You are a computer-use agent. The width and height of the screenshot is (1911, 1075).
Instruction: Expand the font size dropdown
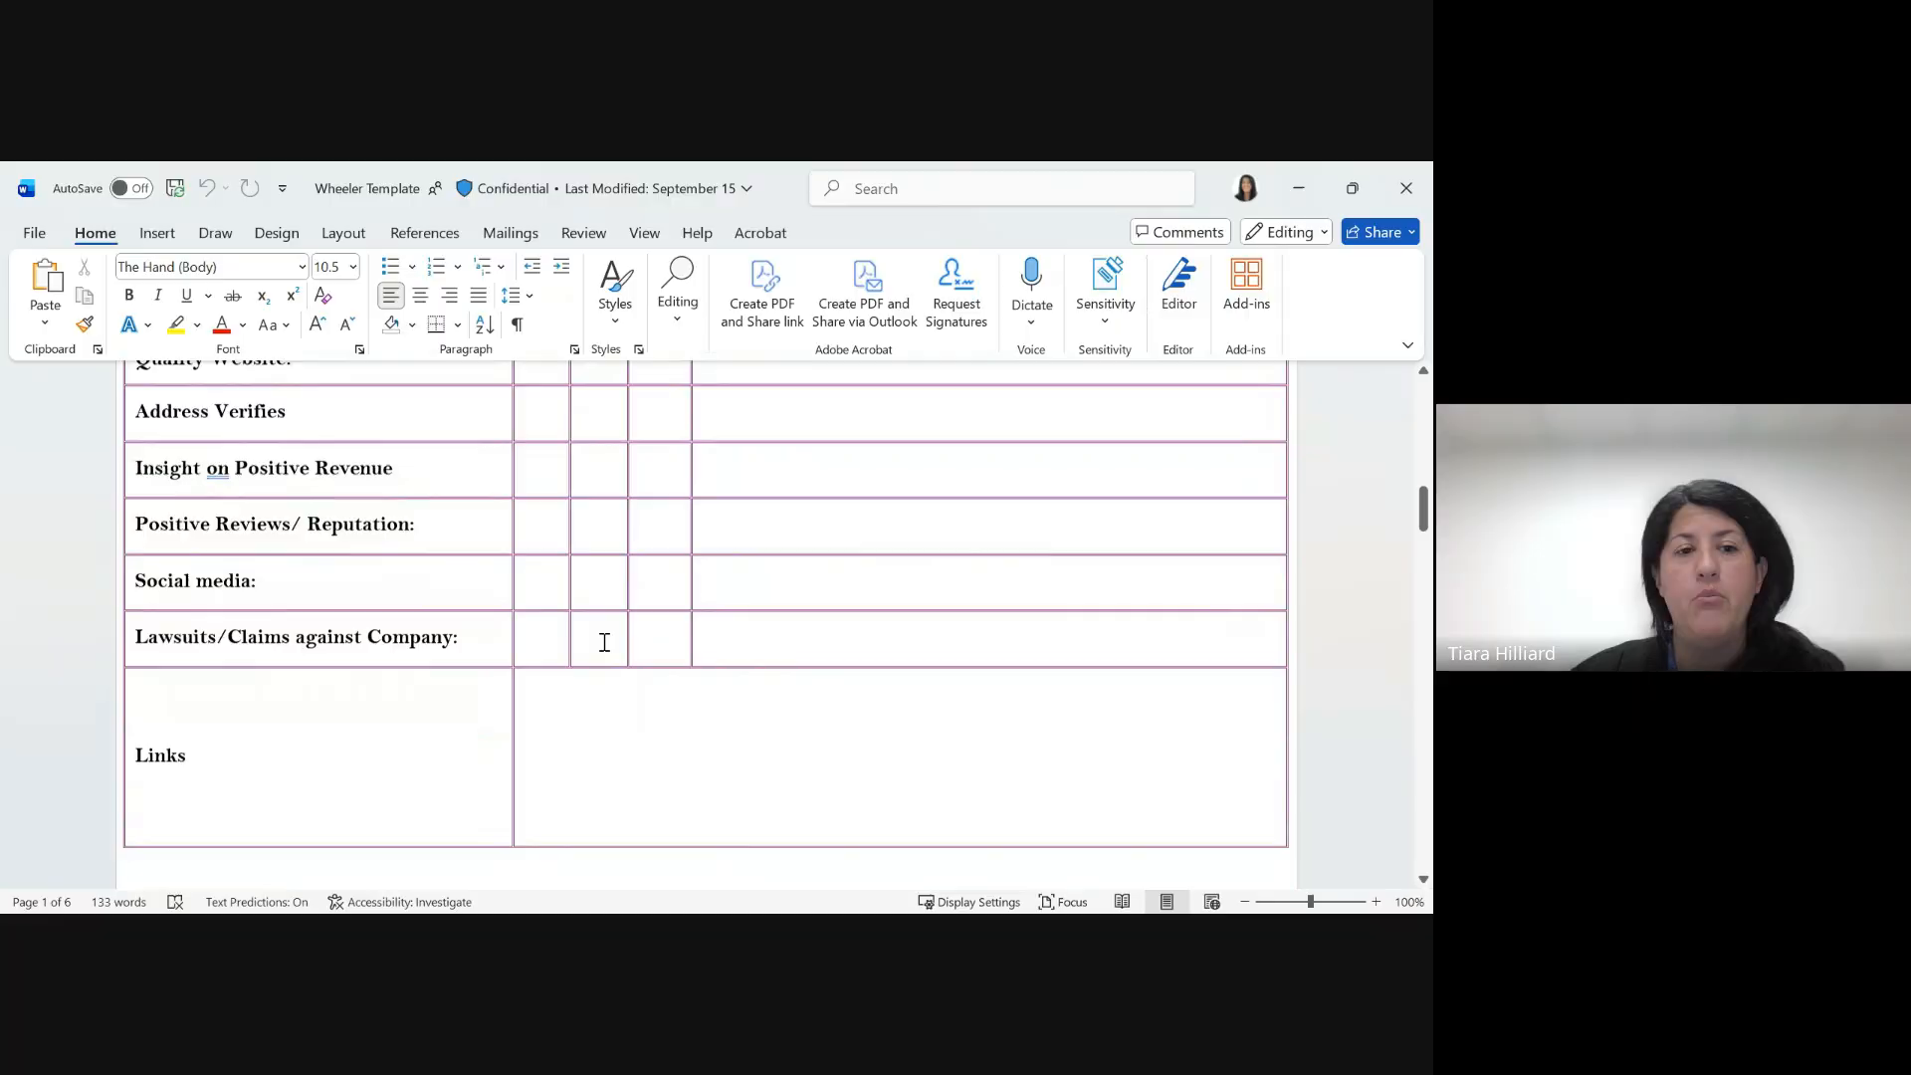(x=352, y=267)
